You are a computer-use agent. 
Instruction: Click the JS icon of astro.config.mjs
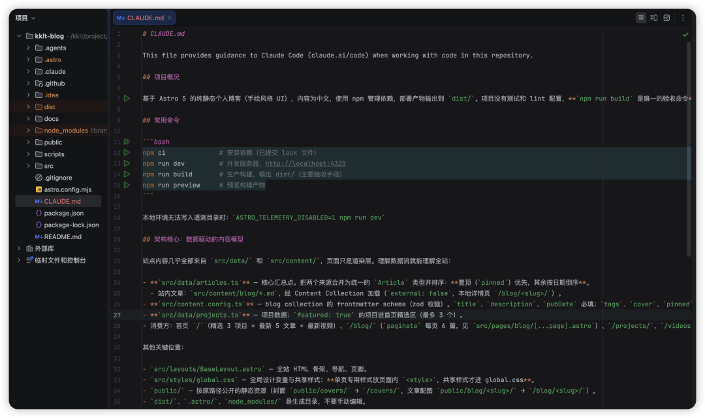tap(39, 189)
